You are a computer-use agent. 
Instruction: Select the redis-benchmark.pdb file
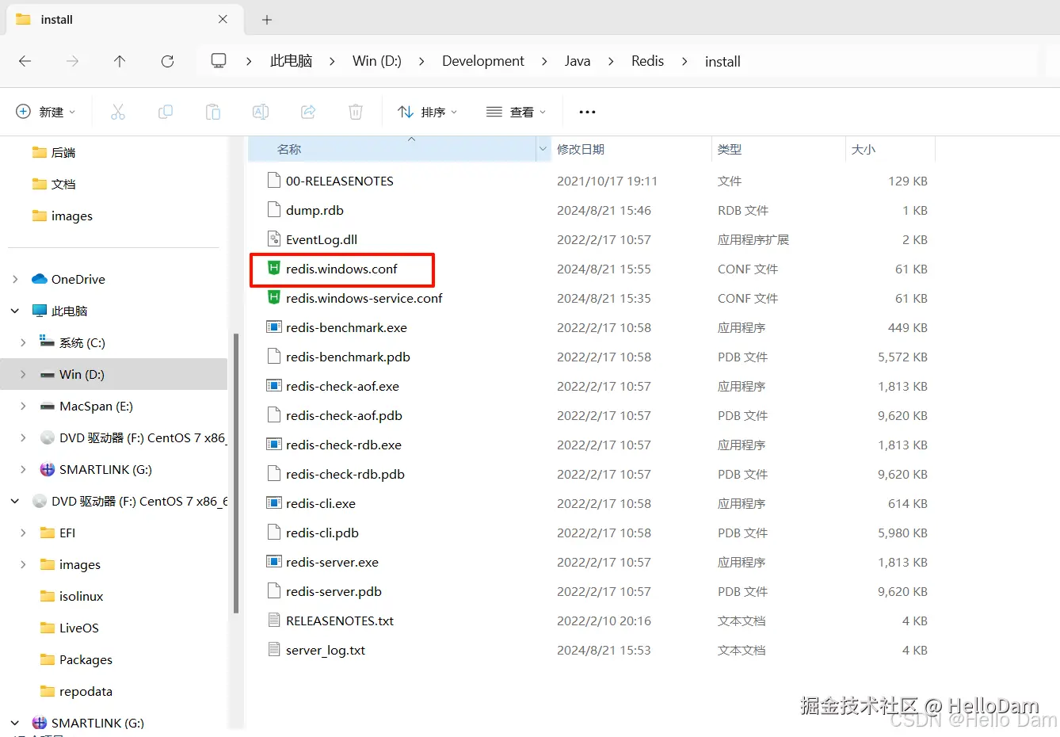pos(348,357)
